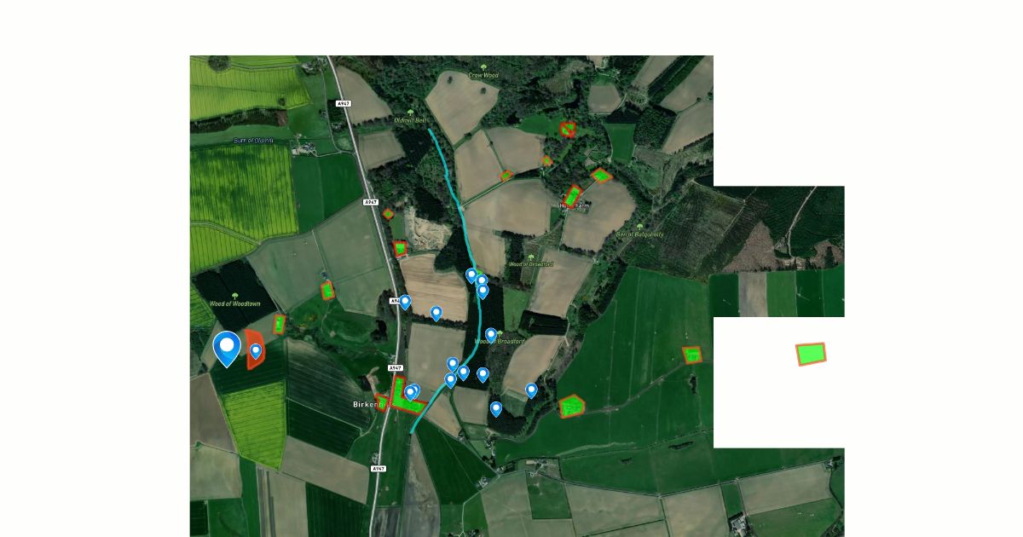
Task: Select the isolated green polygon on white area
Action: click(x=812, y=354)
